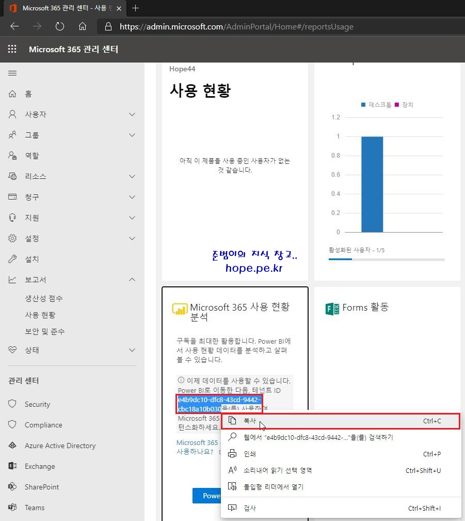Click the Microsoft 365 사용하나요? link
This screenshot has width=465, height=521.
[x=197, y=447]
